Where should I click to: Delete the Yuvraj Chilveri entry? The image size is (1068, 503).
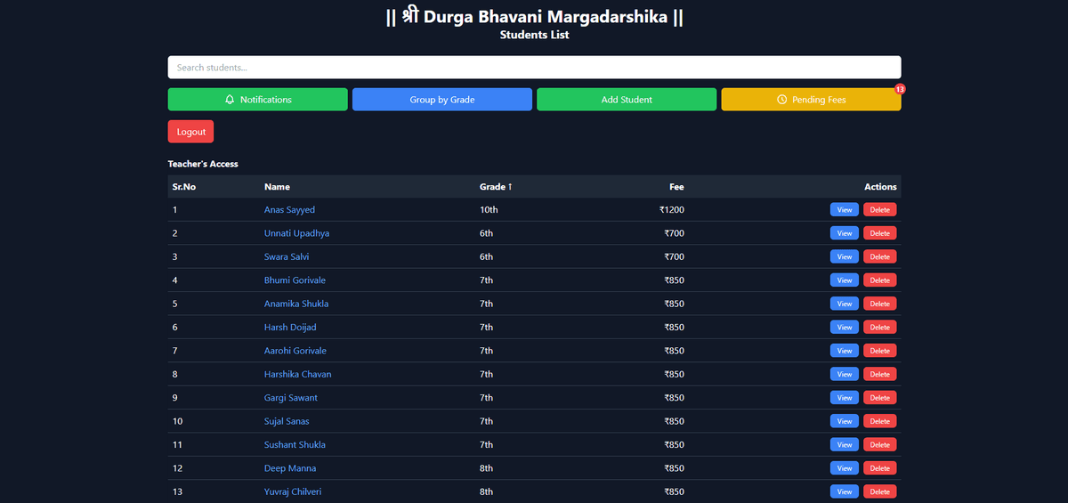pos(879,491)
